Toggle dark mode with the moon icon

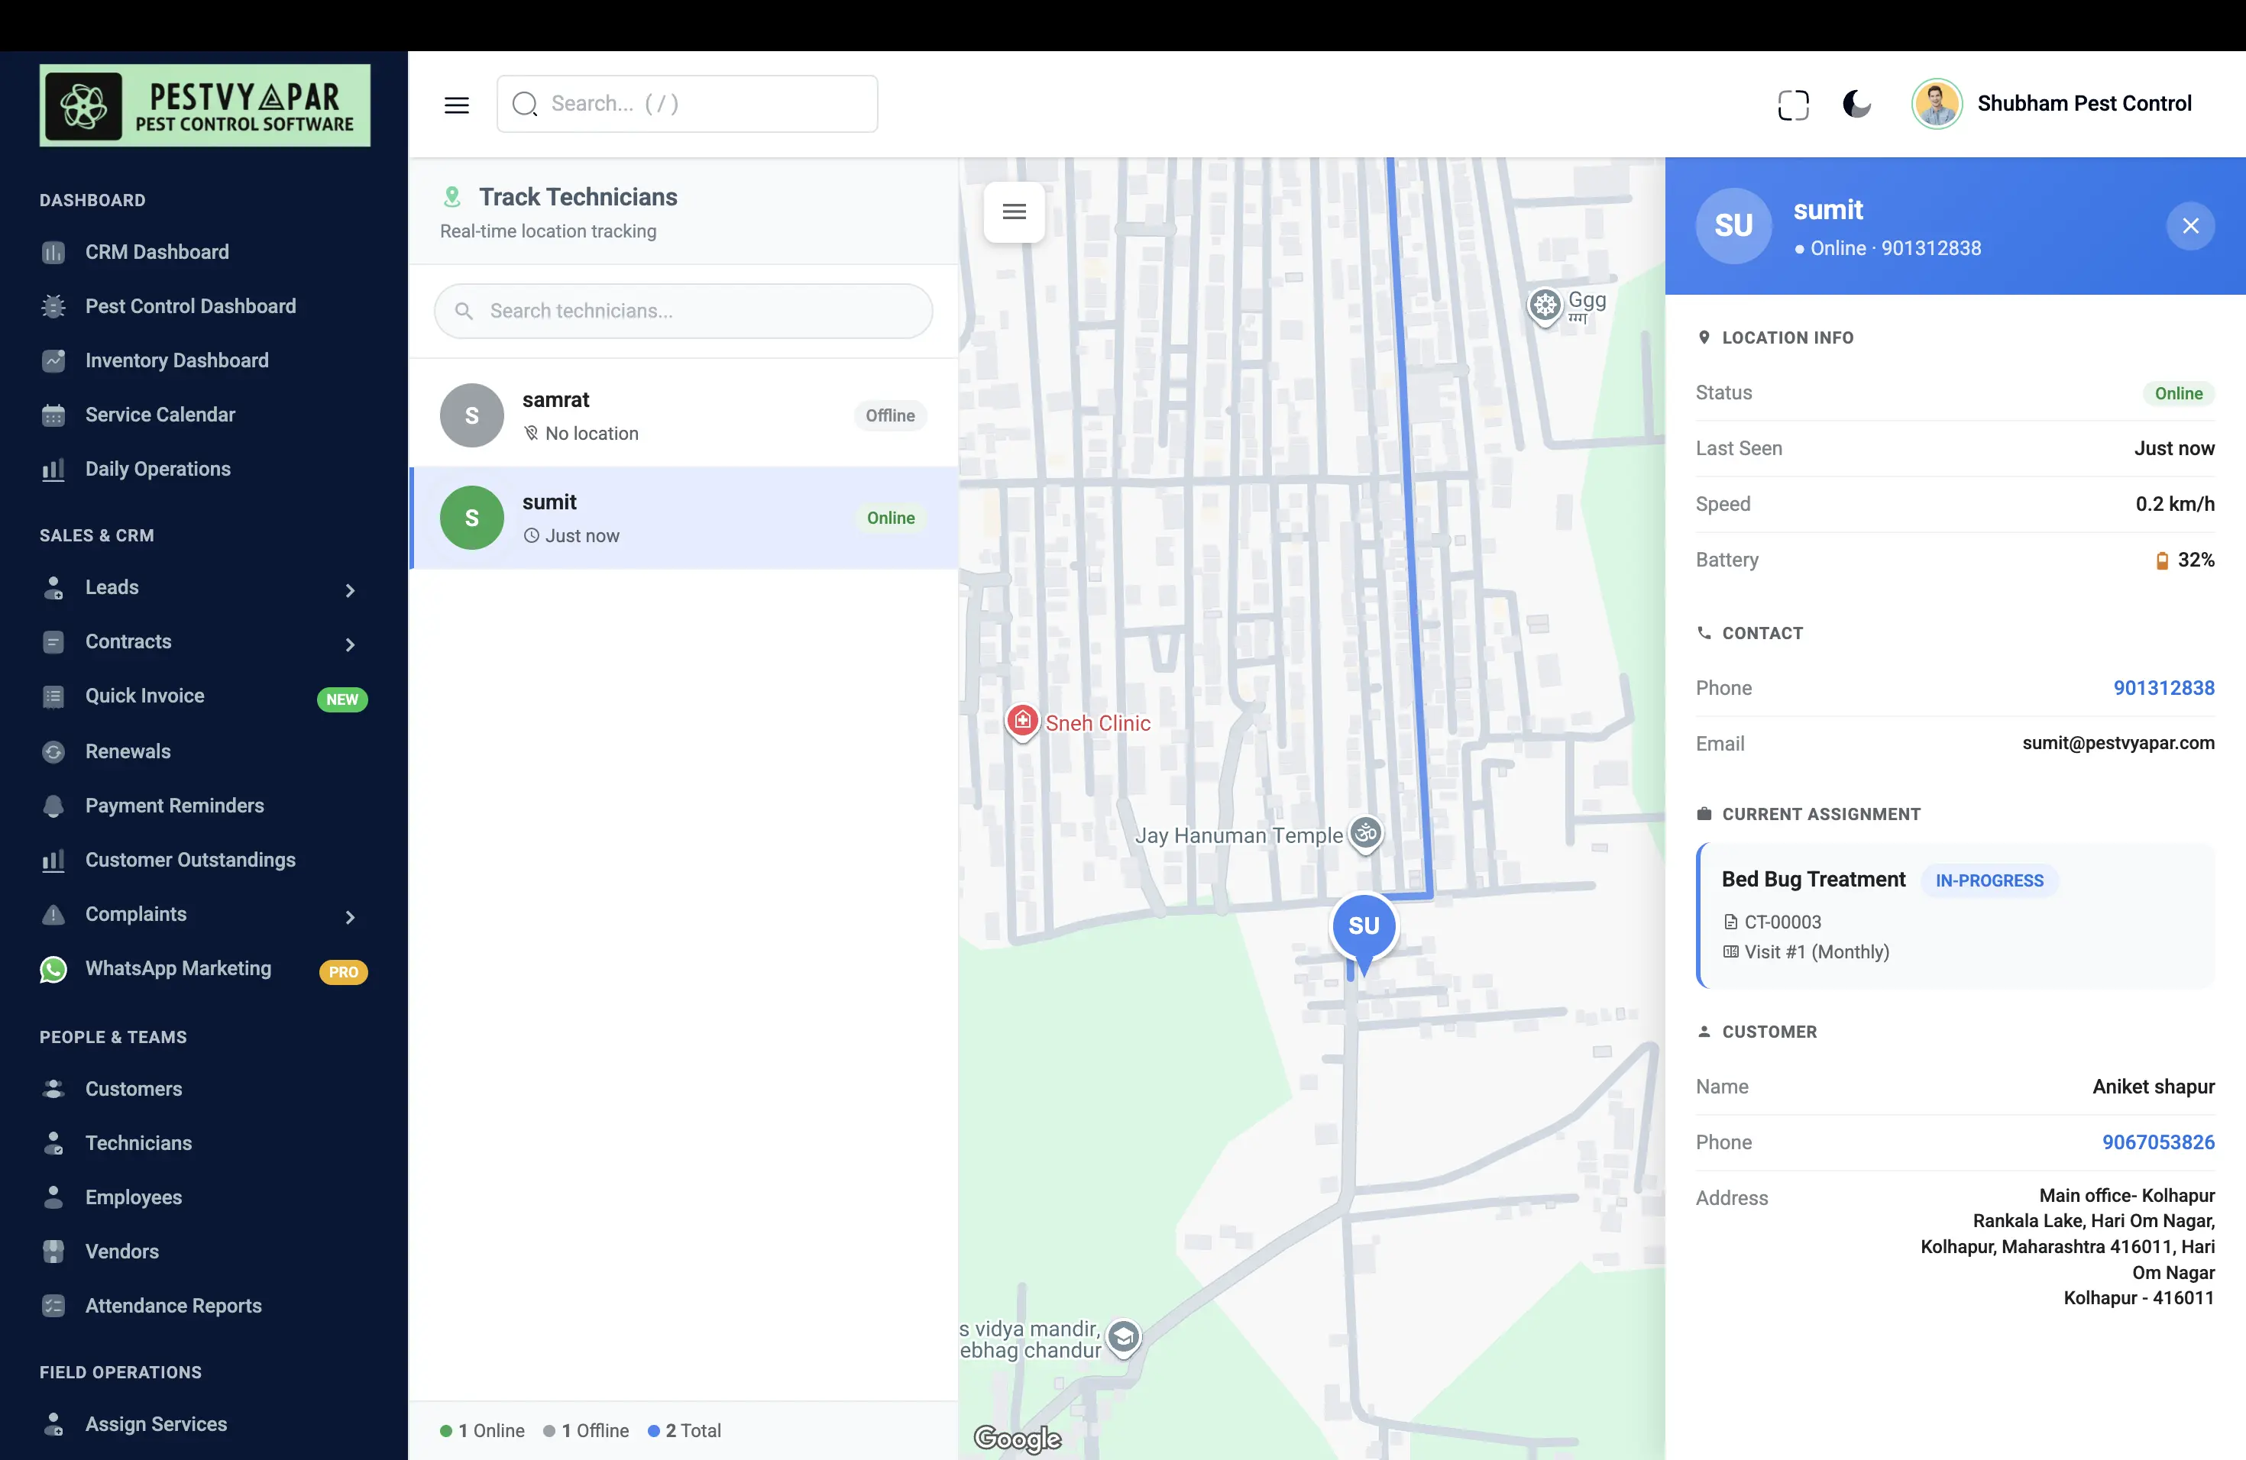[x=1856, y=104]
